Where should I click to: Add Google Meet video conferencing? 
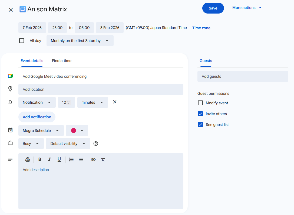[x=55, y=76]
